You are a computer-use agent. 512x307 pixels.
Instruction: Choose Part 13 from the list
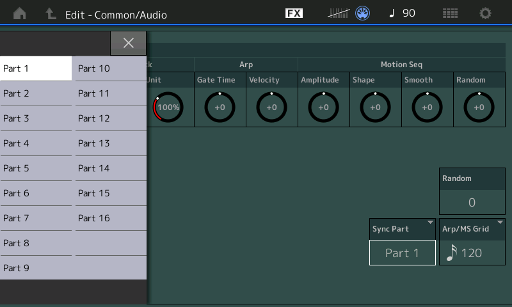[110, 143]
